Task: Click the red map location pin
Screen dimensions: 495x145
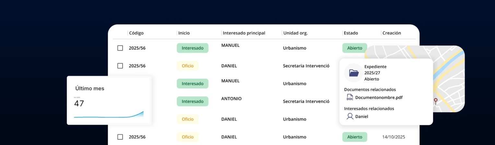Action: tap(436, 101)
